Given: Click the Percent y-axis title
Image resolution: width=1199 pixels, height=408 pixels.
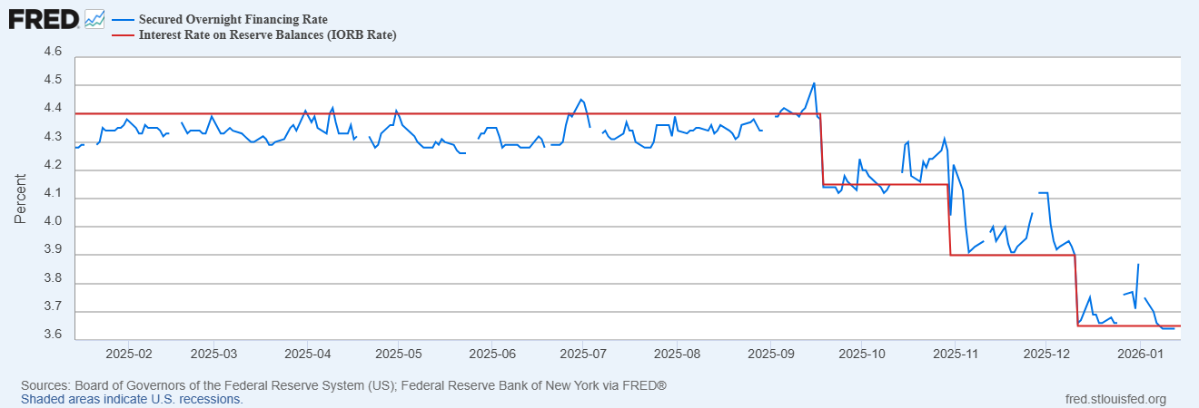Looking at the screenshot, I should click(x=20, y=199).
